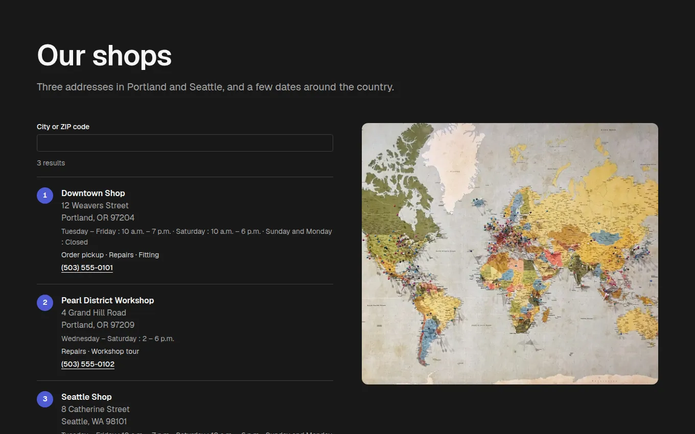Click the Seattle, WA 98101 line

tap(94, 421)
